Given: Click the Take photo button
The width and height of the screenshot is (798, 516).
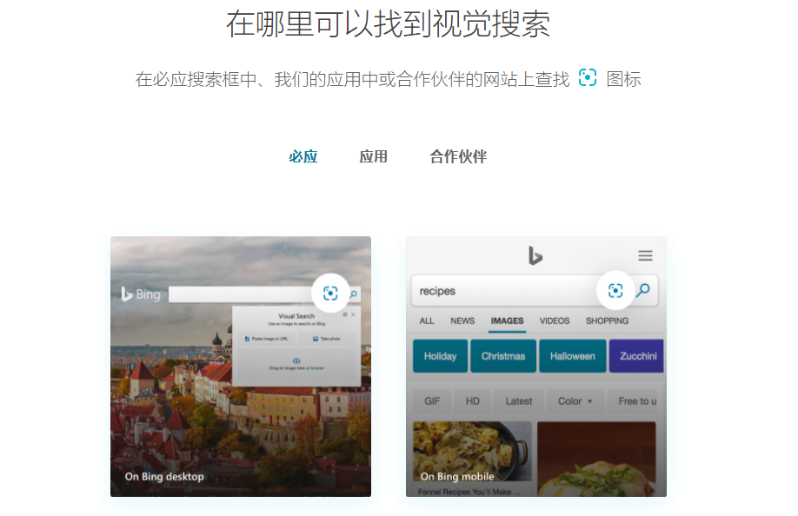Looking at the screenshot, I should [326, 339].
